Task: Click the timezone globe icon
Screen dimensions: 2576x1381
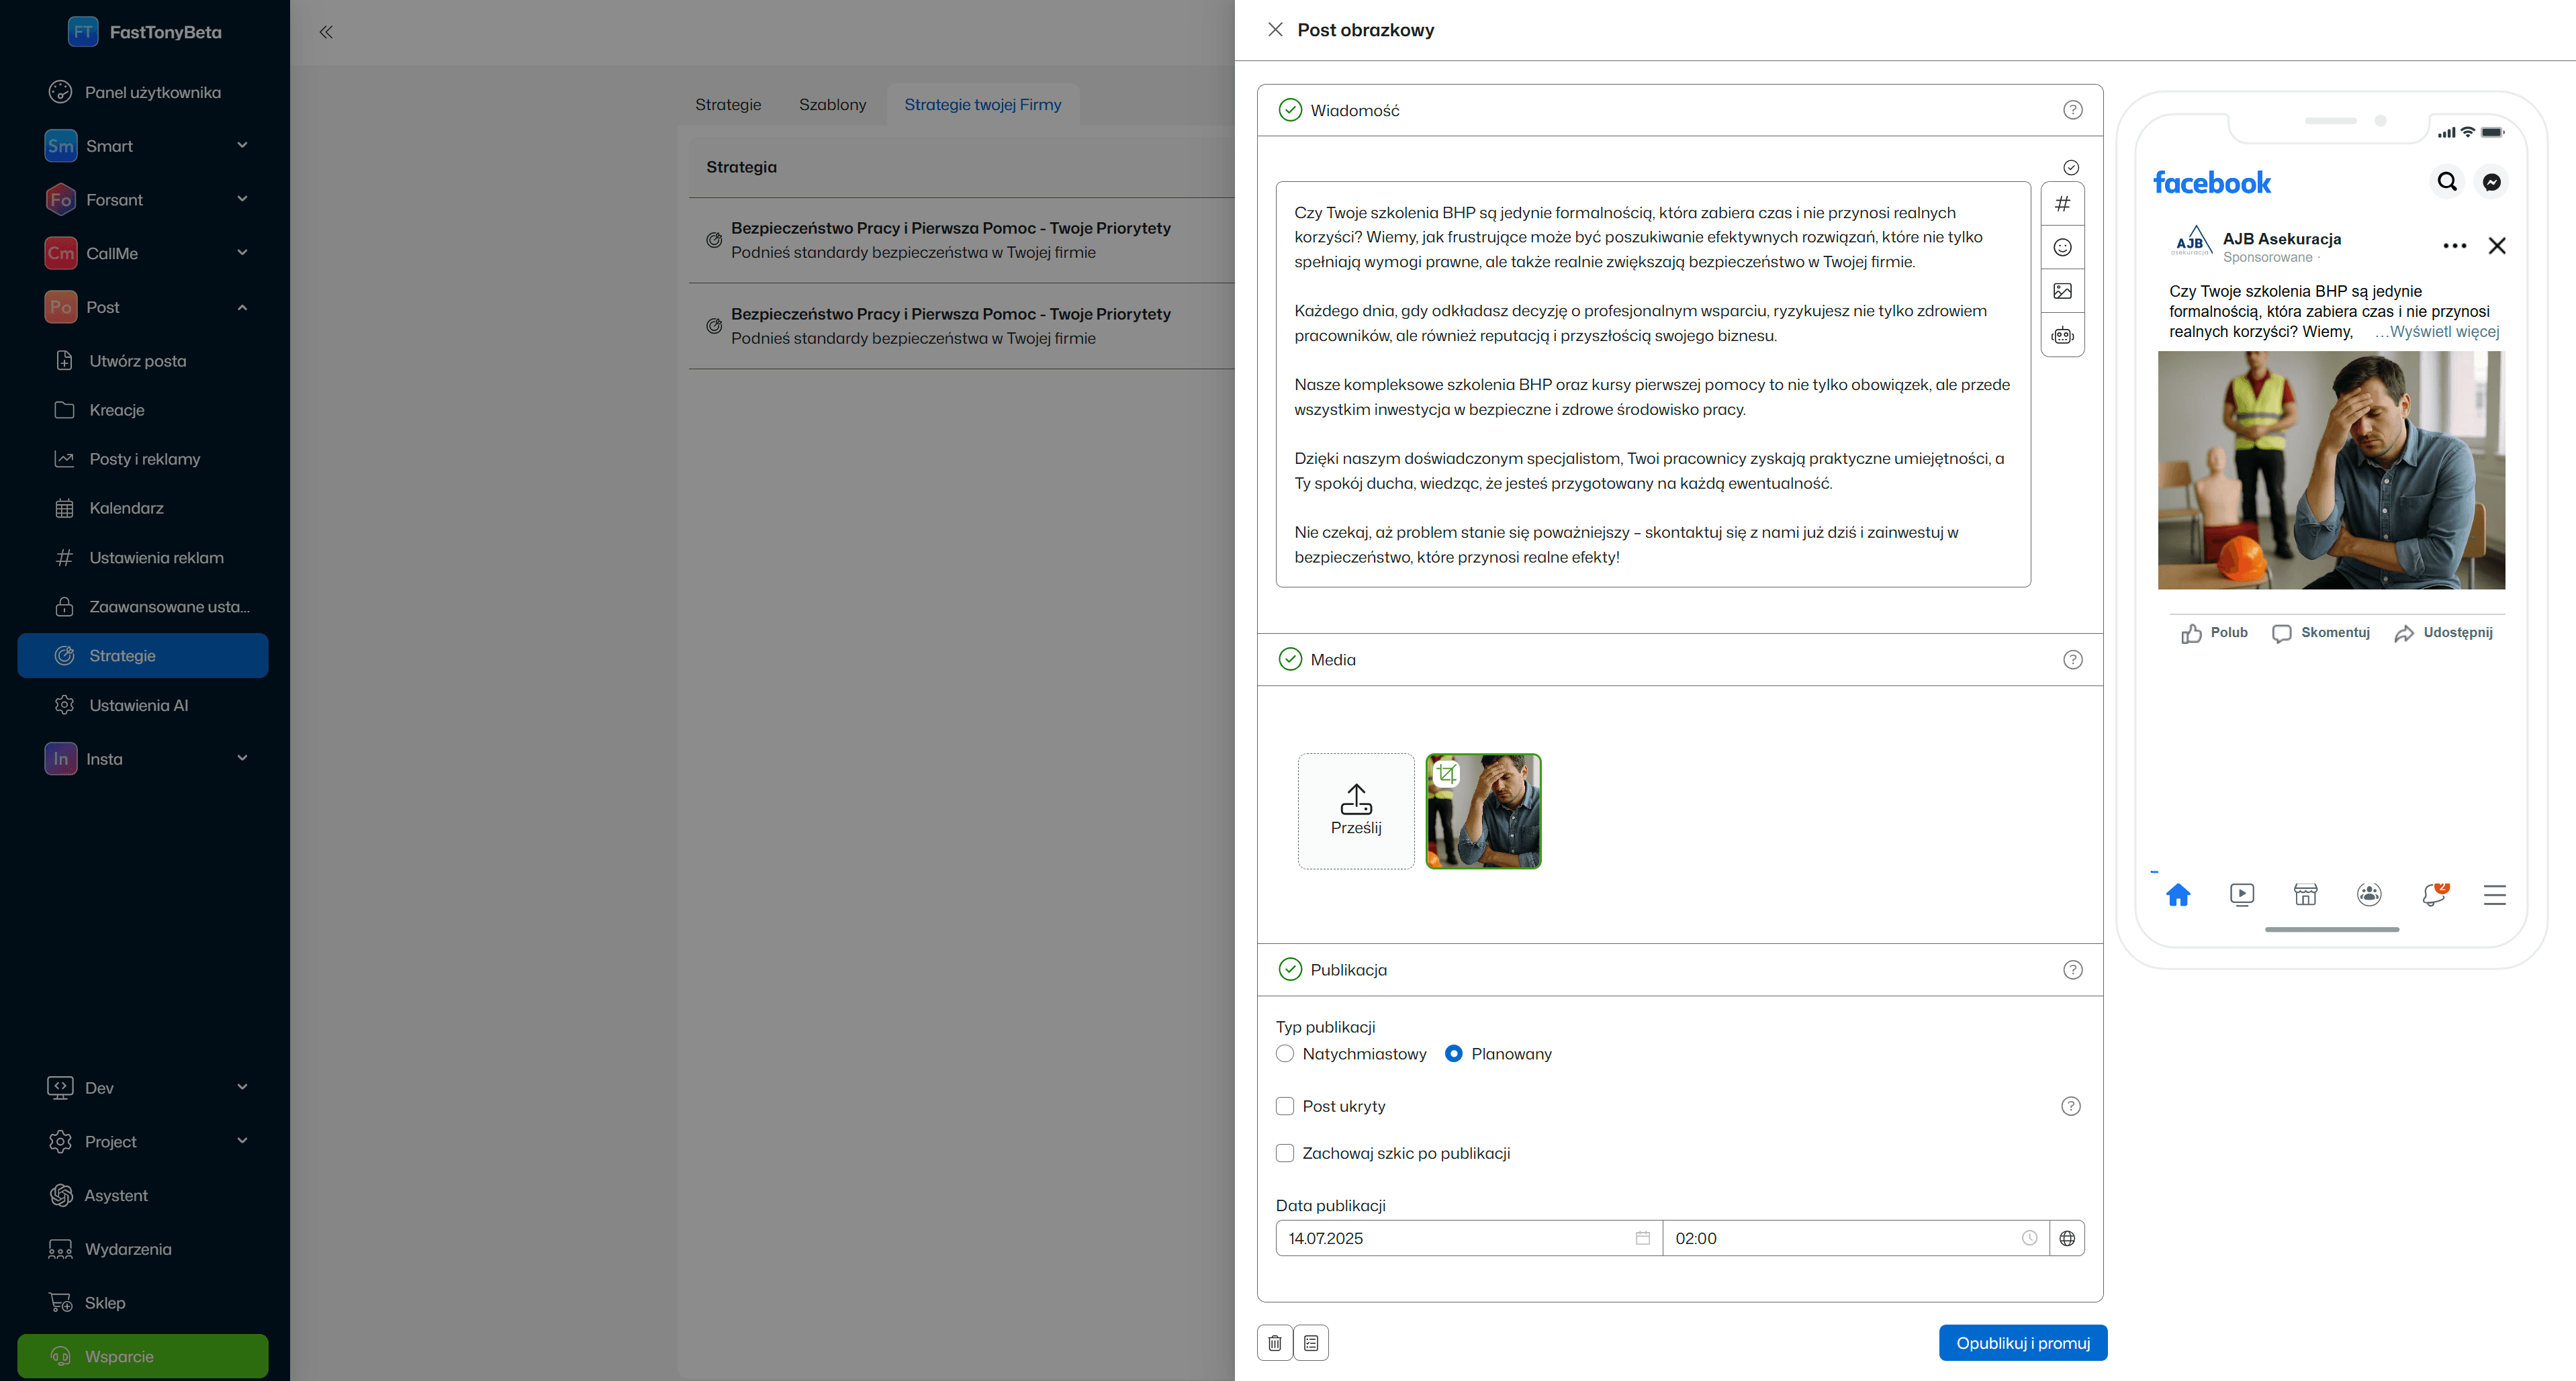Action: (2066, 1238)
